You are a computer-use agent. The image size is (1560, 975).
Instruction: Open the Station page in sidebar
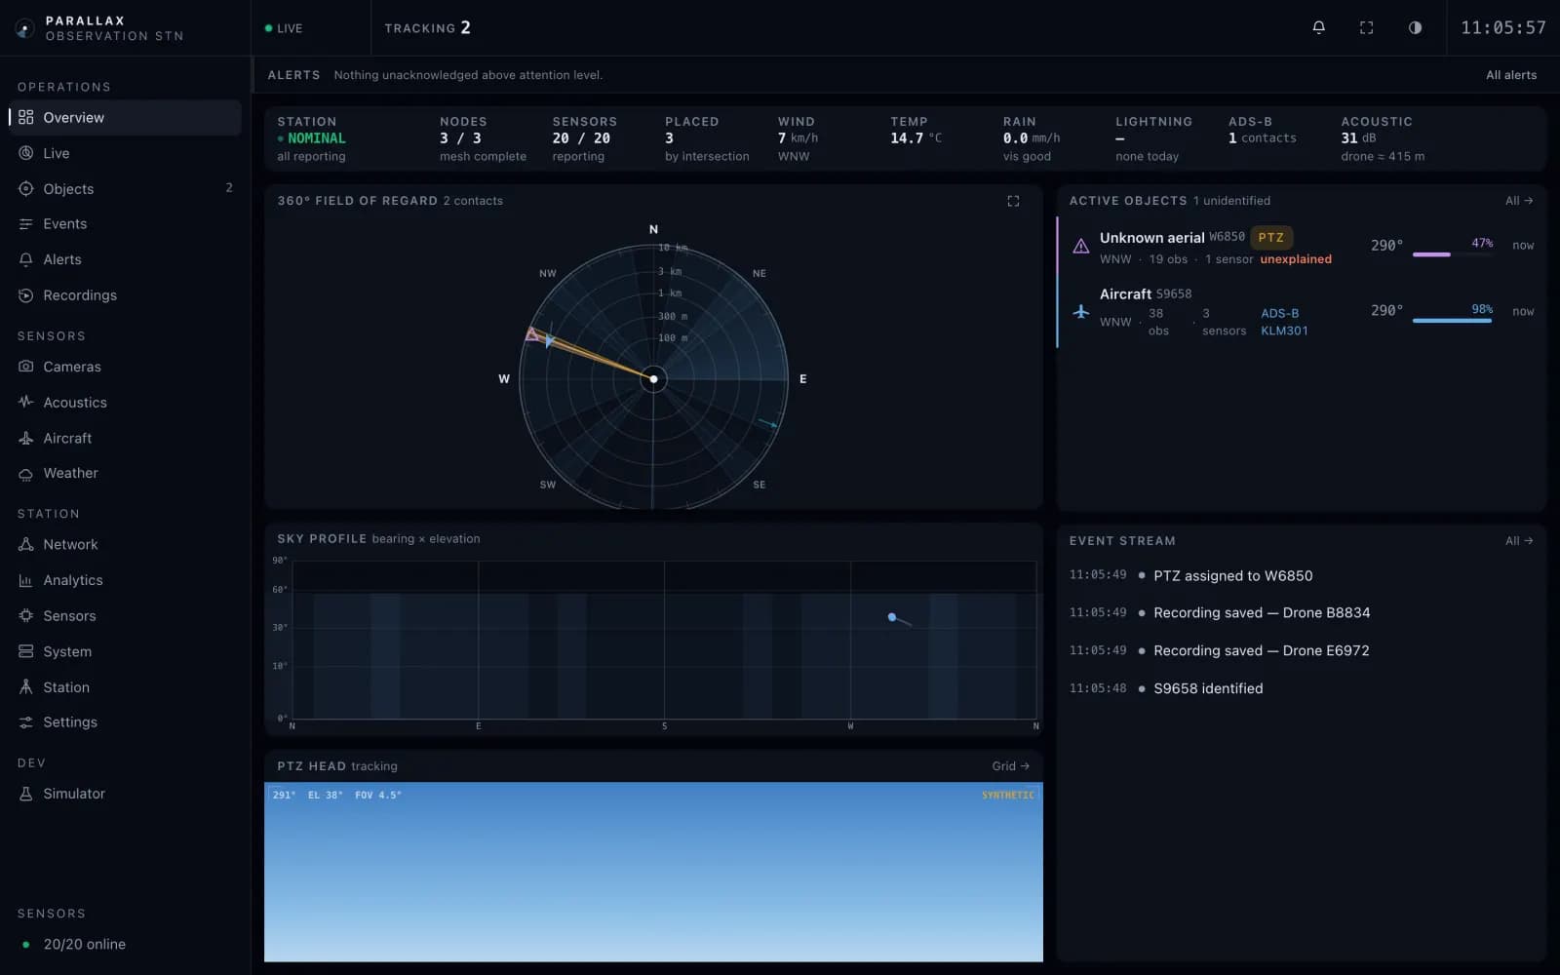point(125,686)
